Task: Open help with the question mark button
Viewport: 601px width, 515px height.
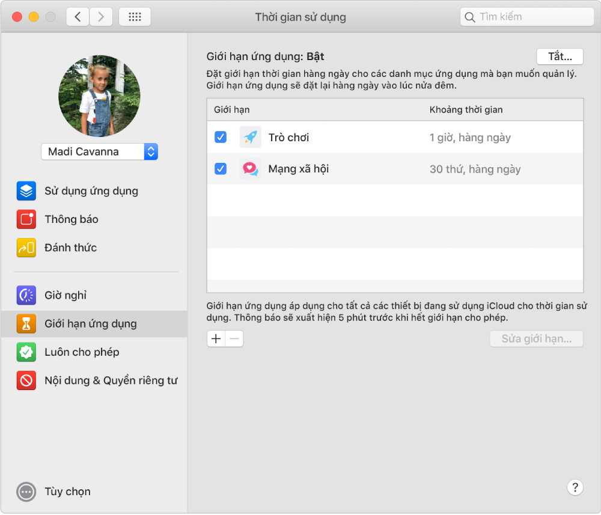Action: [575, 487]
